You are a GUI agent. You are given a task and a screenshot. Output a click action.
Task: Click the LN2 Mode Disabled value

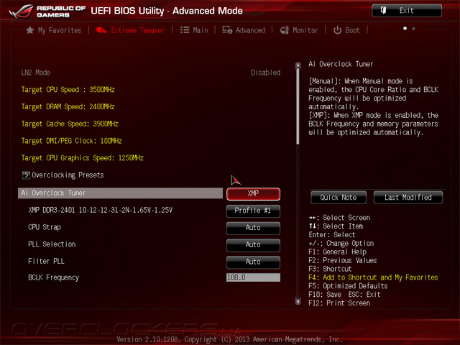(x=265, y=73)
